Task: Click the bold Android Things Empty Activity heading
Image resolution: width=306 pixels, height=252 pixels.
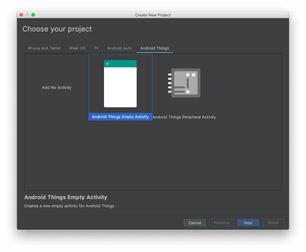Action: click(x=66, y=197)
